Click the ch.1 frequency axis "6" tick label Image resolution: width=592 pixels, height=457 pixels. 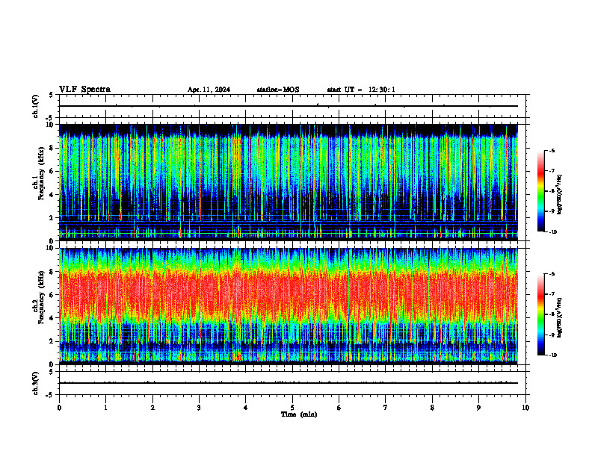[x=52, y=171]
